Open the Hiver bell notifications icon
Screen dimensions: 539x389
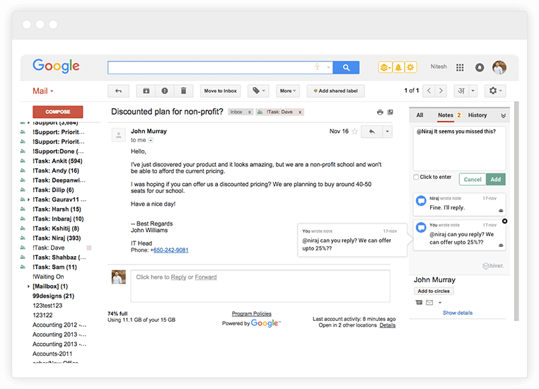(x=398, y=67)
